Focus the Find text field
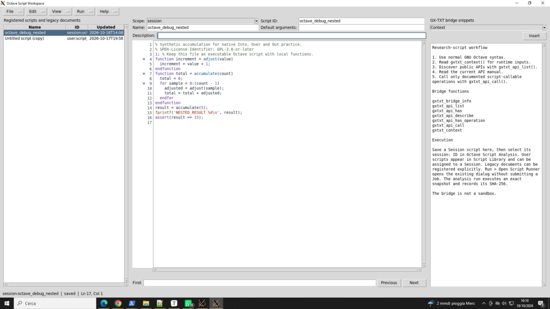550x309 pixels. coord(259,283)
